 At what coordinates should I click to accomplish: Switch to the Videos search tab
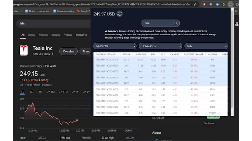pyautogui.click(x=68, y=35)
